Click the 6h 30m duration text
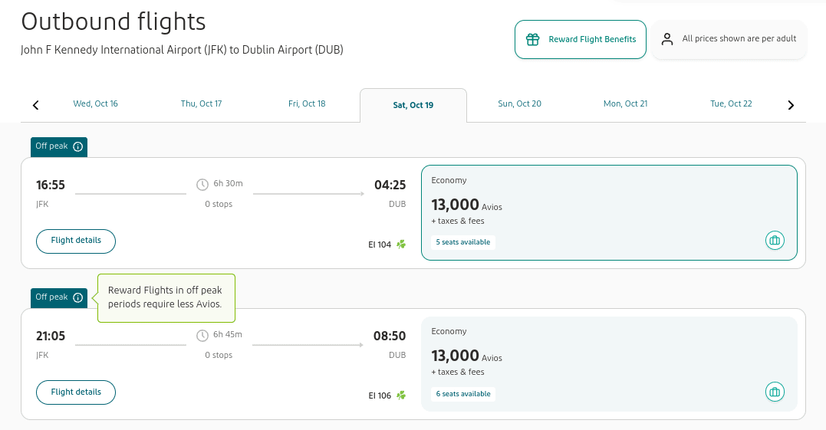The width and height of the screenshot is (826, 430). tap(228, 184)
